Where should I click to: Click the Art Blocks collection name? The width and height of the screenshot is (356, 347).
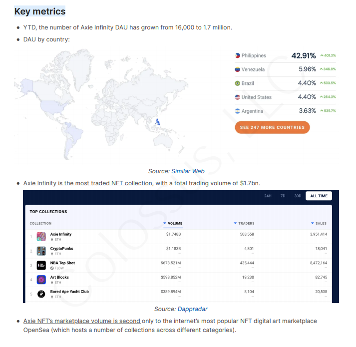(59, 277)
